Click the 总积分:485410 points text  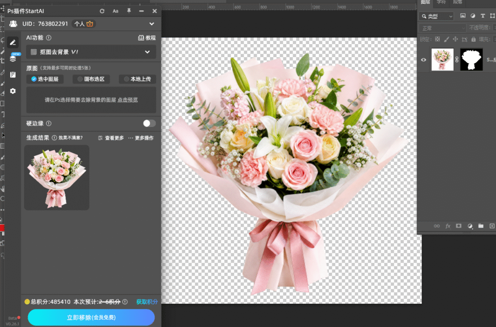(50, 302)
